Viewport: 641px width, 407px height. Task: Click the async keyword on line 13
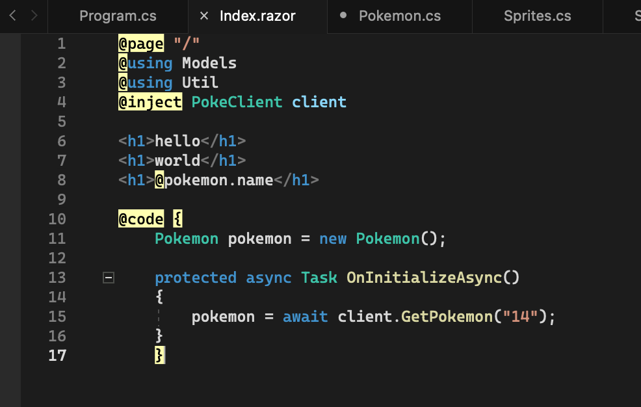pos(268,278)
